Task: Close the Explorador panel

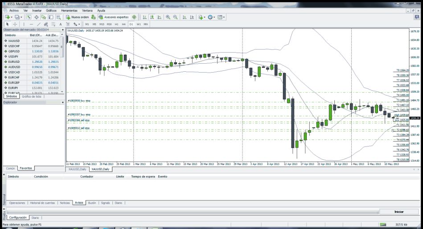Action: pos(62,102)
